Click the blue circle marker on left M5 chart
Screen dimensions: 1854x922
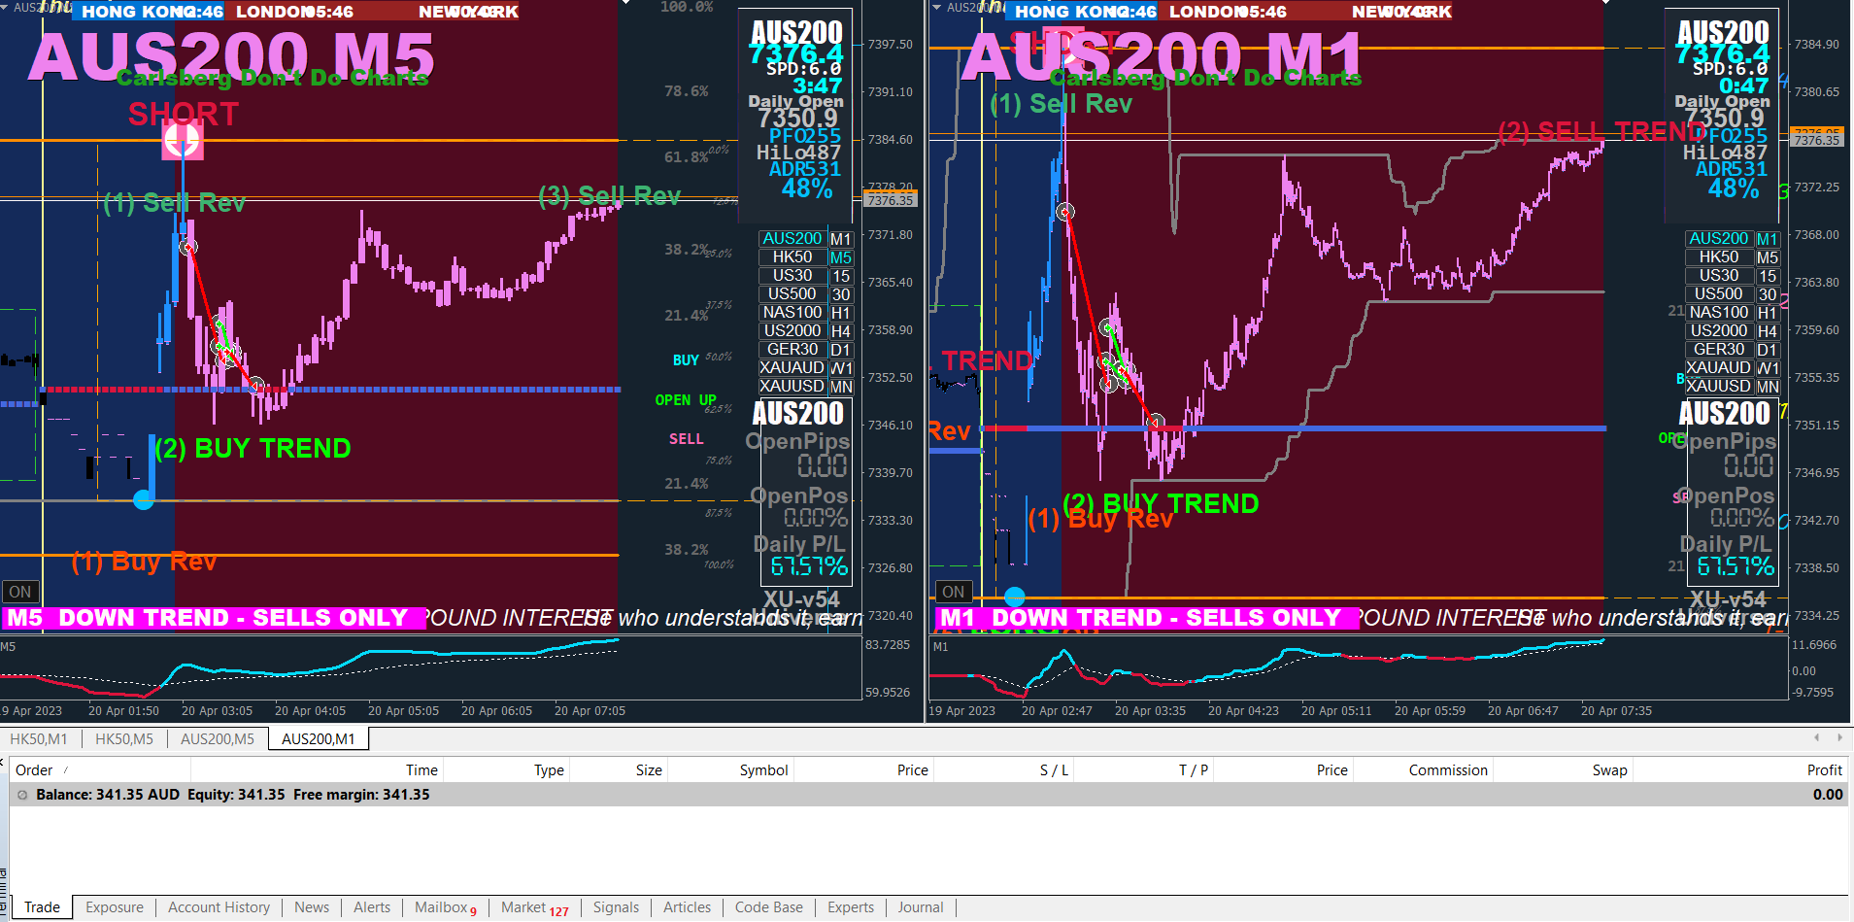pos(144,500)
